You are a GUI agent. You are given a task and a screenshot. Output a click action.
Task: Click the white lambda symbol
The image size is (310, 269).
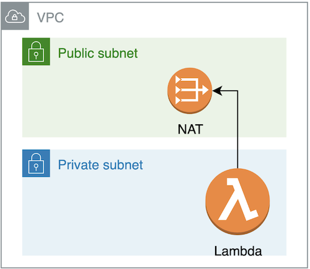pyautogui.click(x=237, y=199)
